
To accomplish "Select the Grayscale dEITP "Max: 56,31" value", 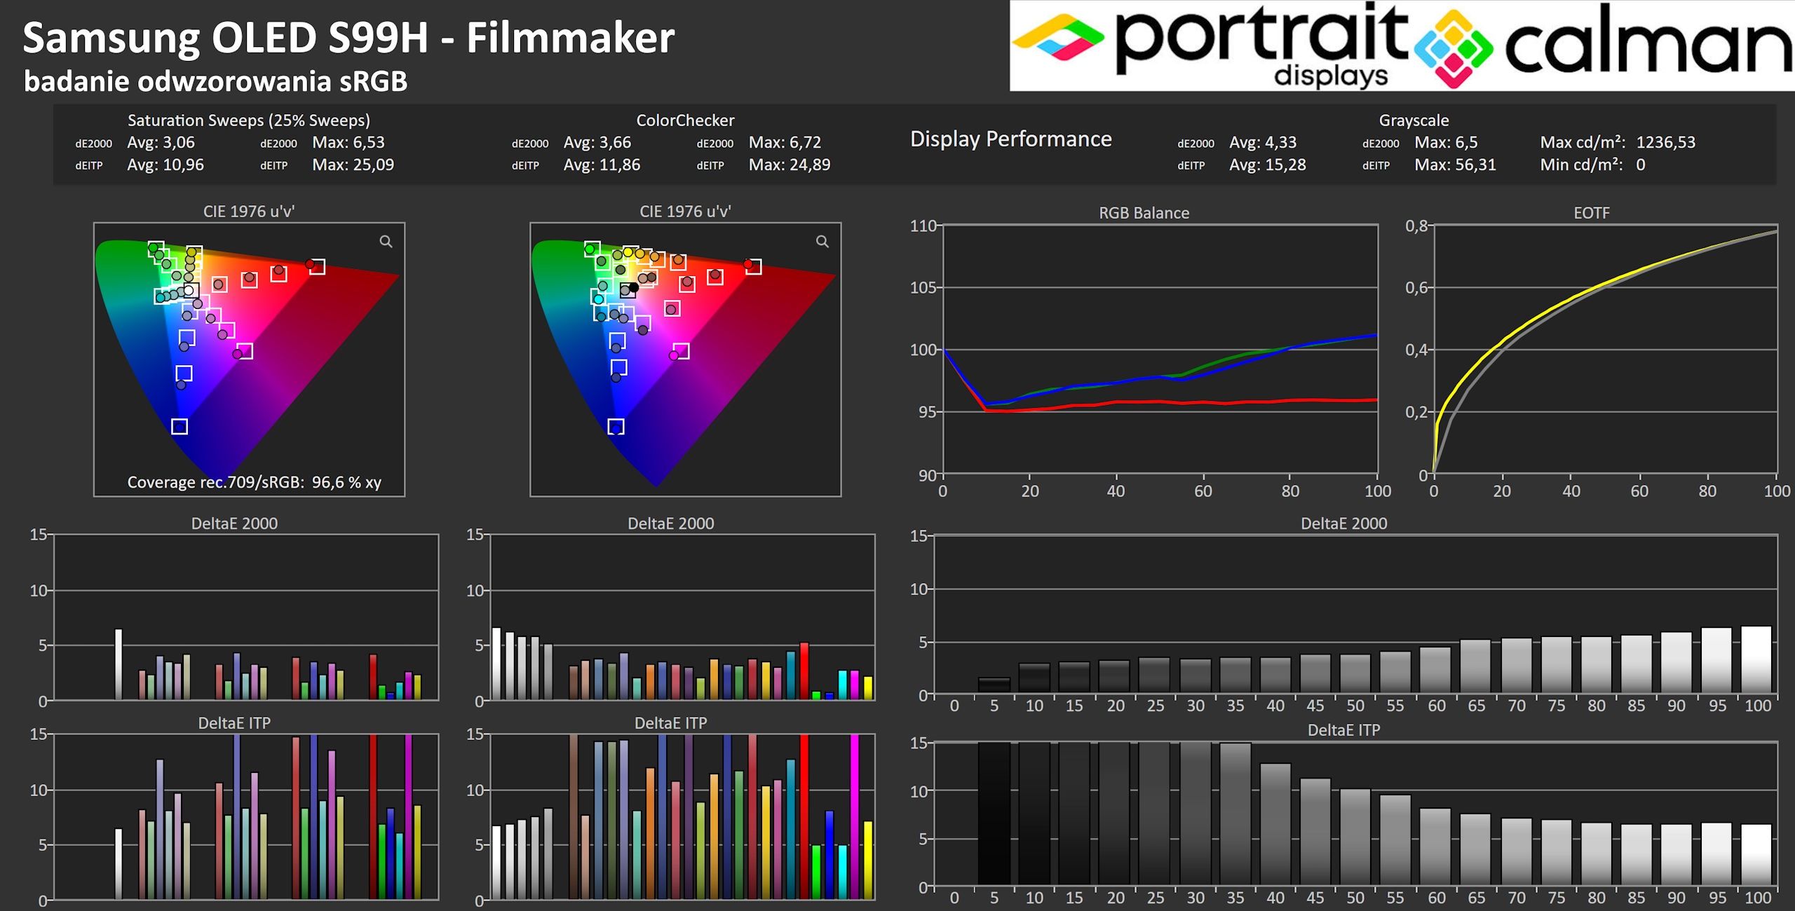I will pos(1455,165).
